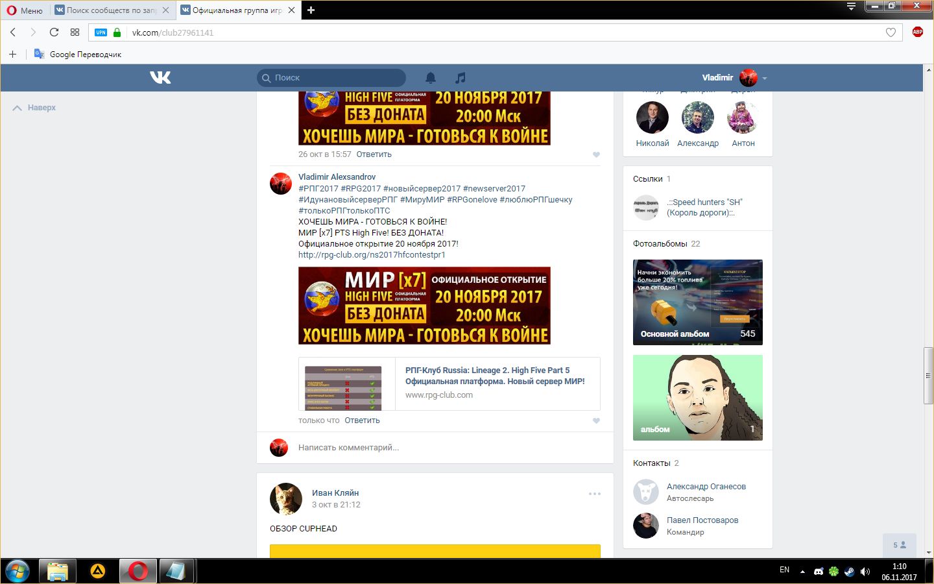Like Vladimir Alexsandrov's latest comment

(596, 420)
